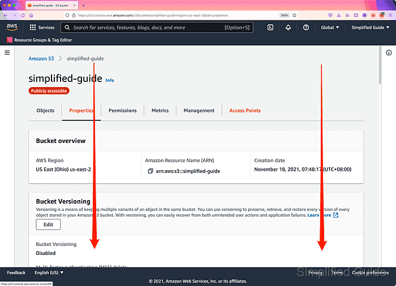Open the Metrics tab
The height and width of the screenshot is (286, 396).
click(x=160, y=111)
